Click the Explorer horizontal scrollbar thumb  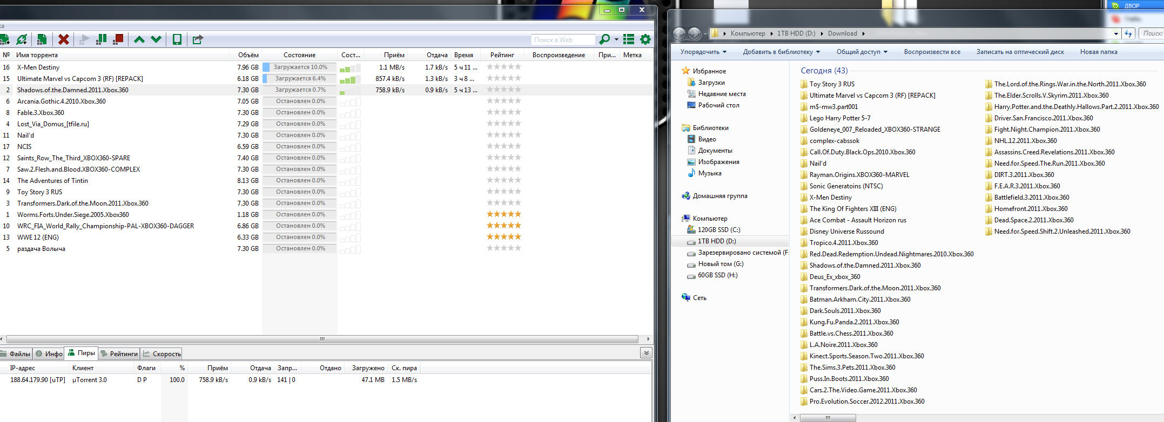[827, 418]
